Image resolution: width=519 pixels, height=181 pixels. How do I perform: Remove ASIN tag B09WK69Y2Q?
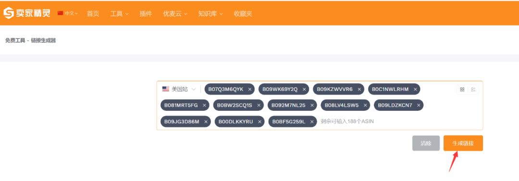click(304, 89)
